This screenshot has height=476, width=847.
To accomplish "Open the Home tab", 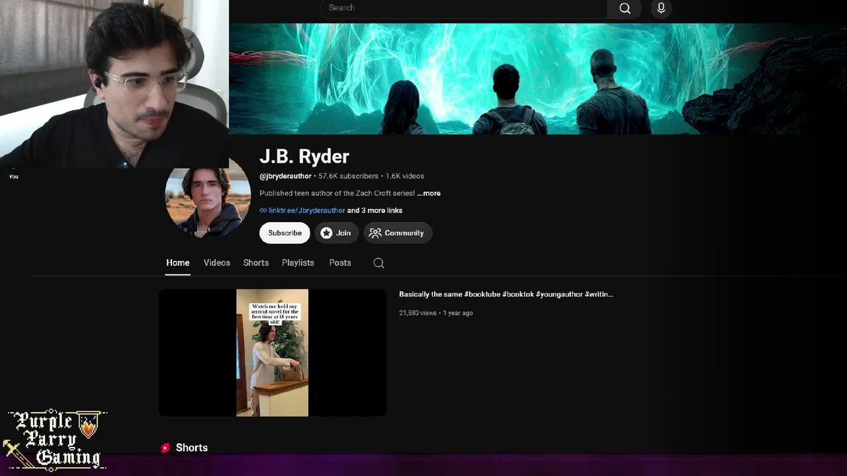I will [178, 262].
